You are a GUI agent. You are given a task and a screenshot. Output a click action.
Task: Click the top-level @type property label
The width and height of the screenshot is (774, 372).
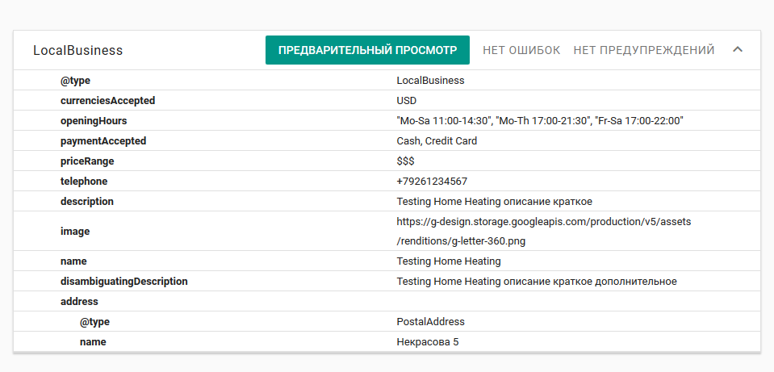click(x=74, y=81)
